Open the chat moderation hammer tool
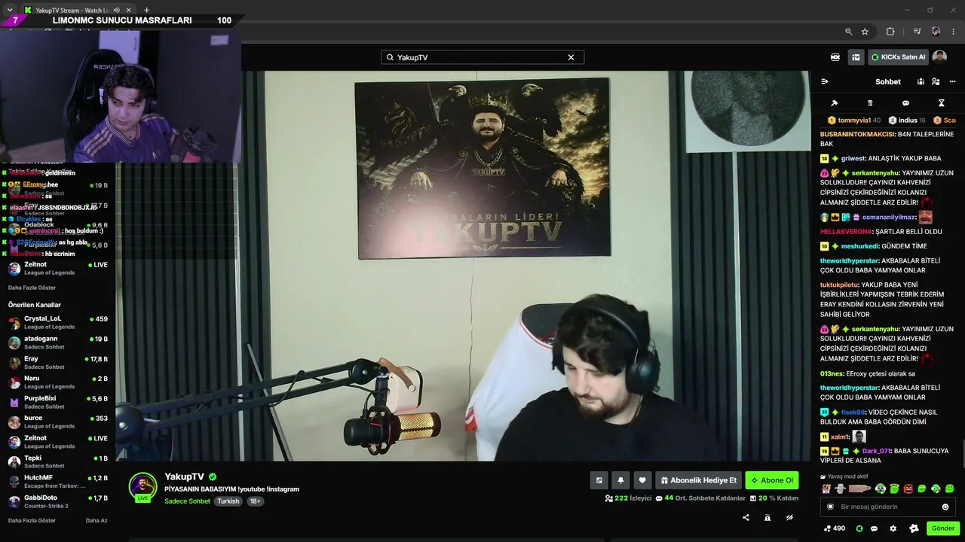The height and width of the screenshot is (542, 965). tap(834, 103)
